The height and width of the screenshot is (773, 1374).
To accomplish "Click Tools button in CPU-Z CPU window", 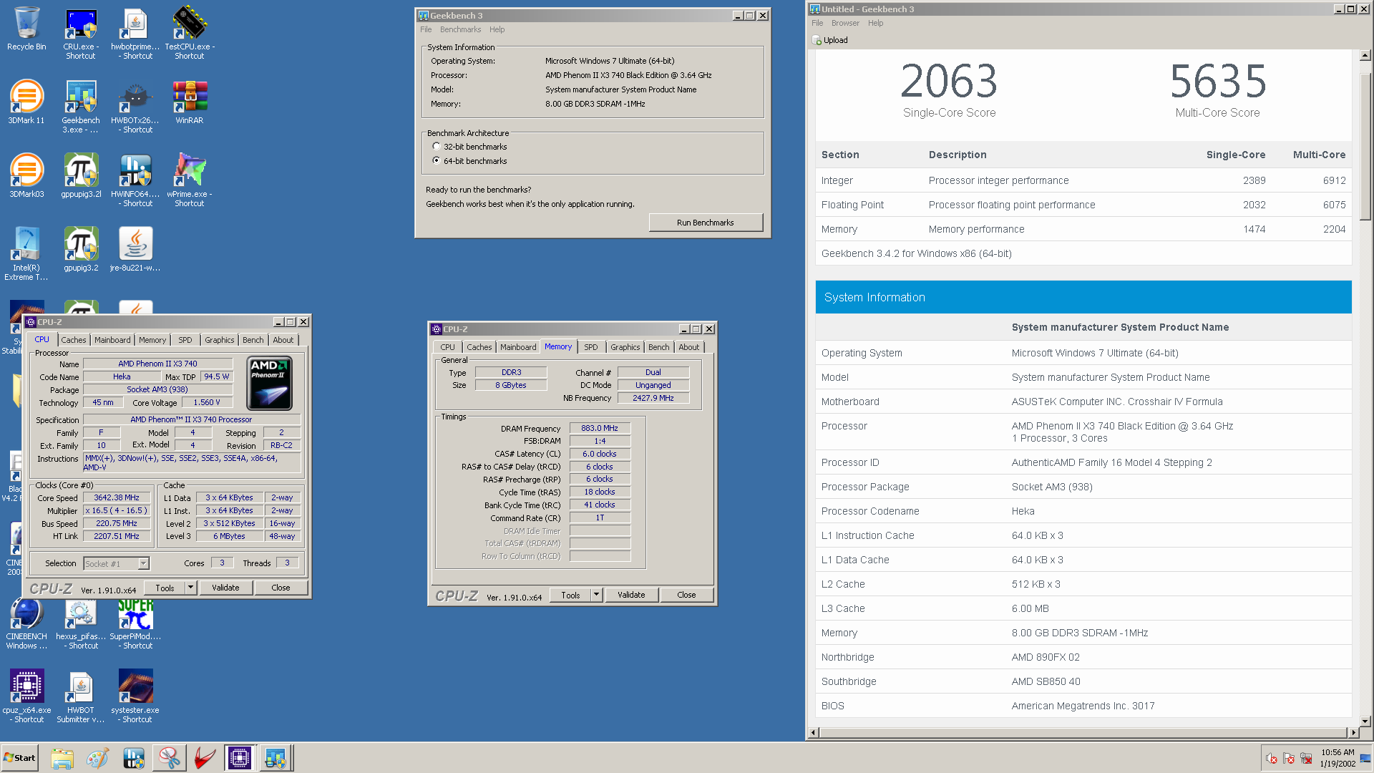I will [165, 588].
